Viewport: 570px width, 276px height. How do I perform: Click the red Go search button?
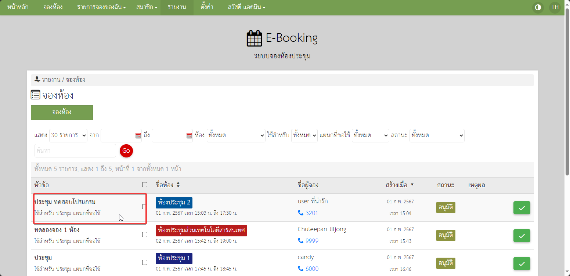126,150
